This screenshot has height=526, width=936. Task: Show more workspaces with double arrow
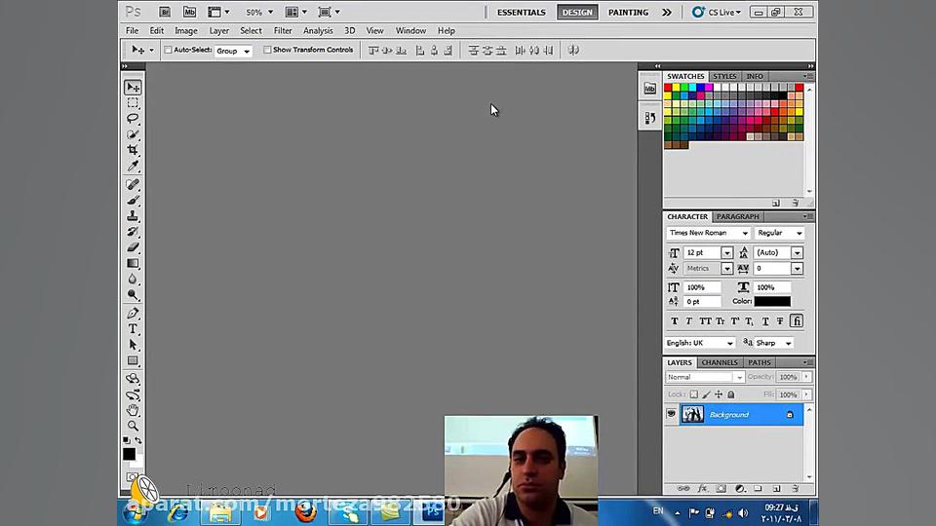click(x=666, y=12)
